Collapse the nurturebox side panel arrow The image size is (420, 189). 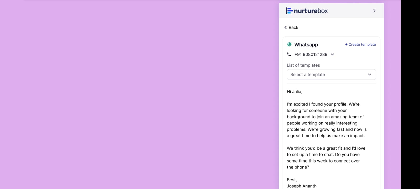tap(374, 11)
